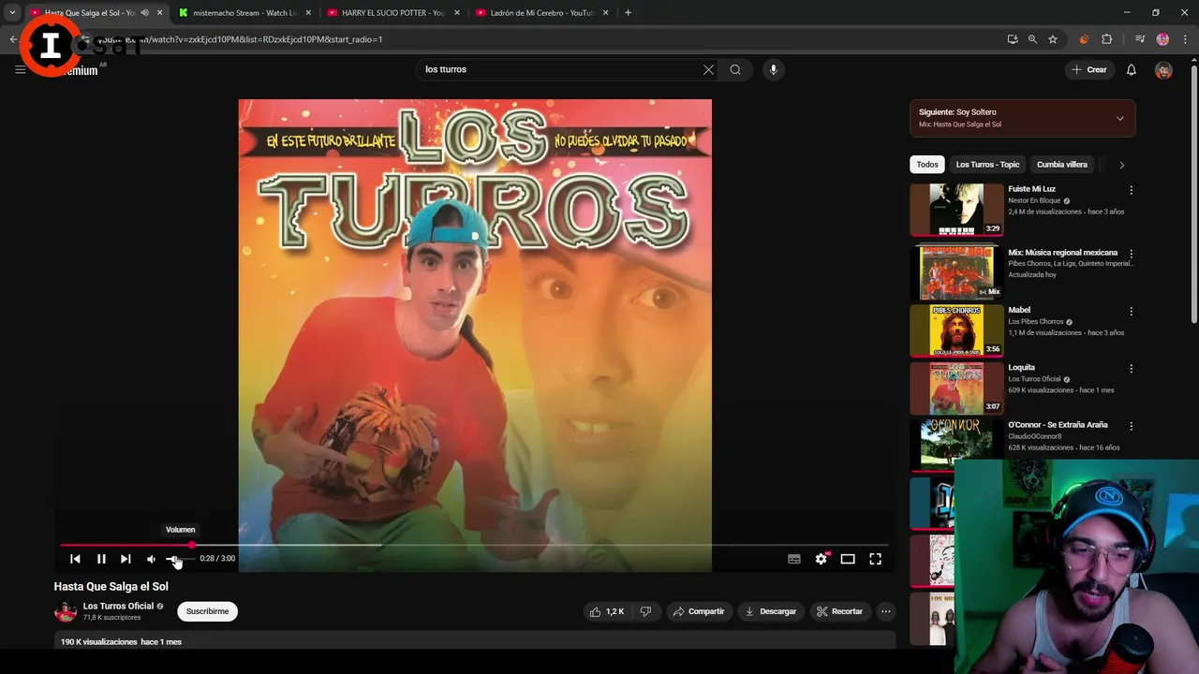Mute the video volume speaker
1199x674 pixels.
151,559
